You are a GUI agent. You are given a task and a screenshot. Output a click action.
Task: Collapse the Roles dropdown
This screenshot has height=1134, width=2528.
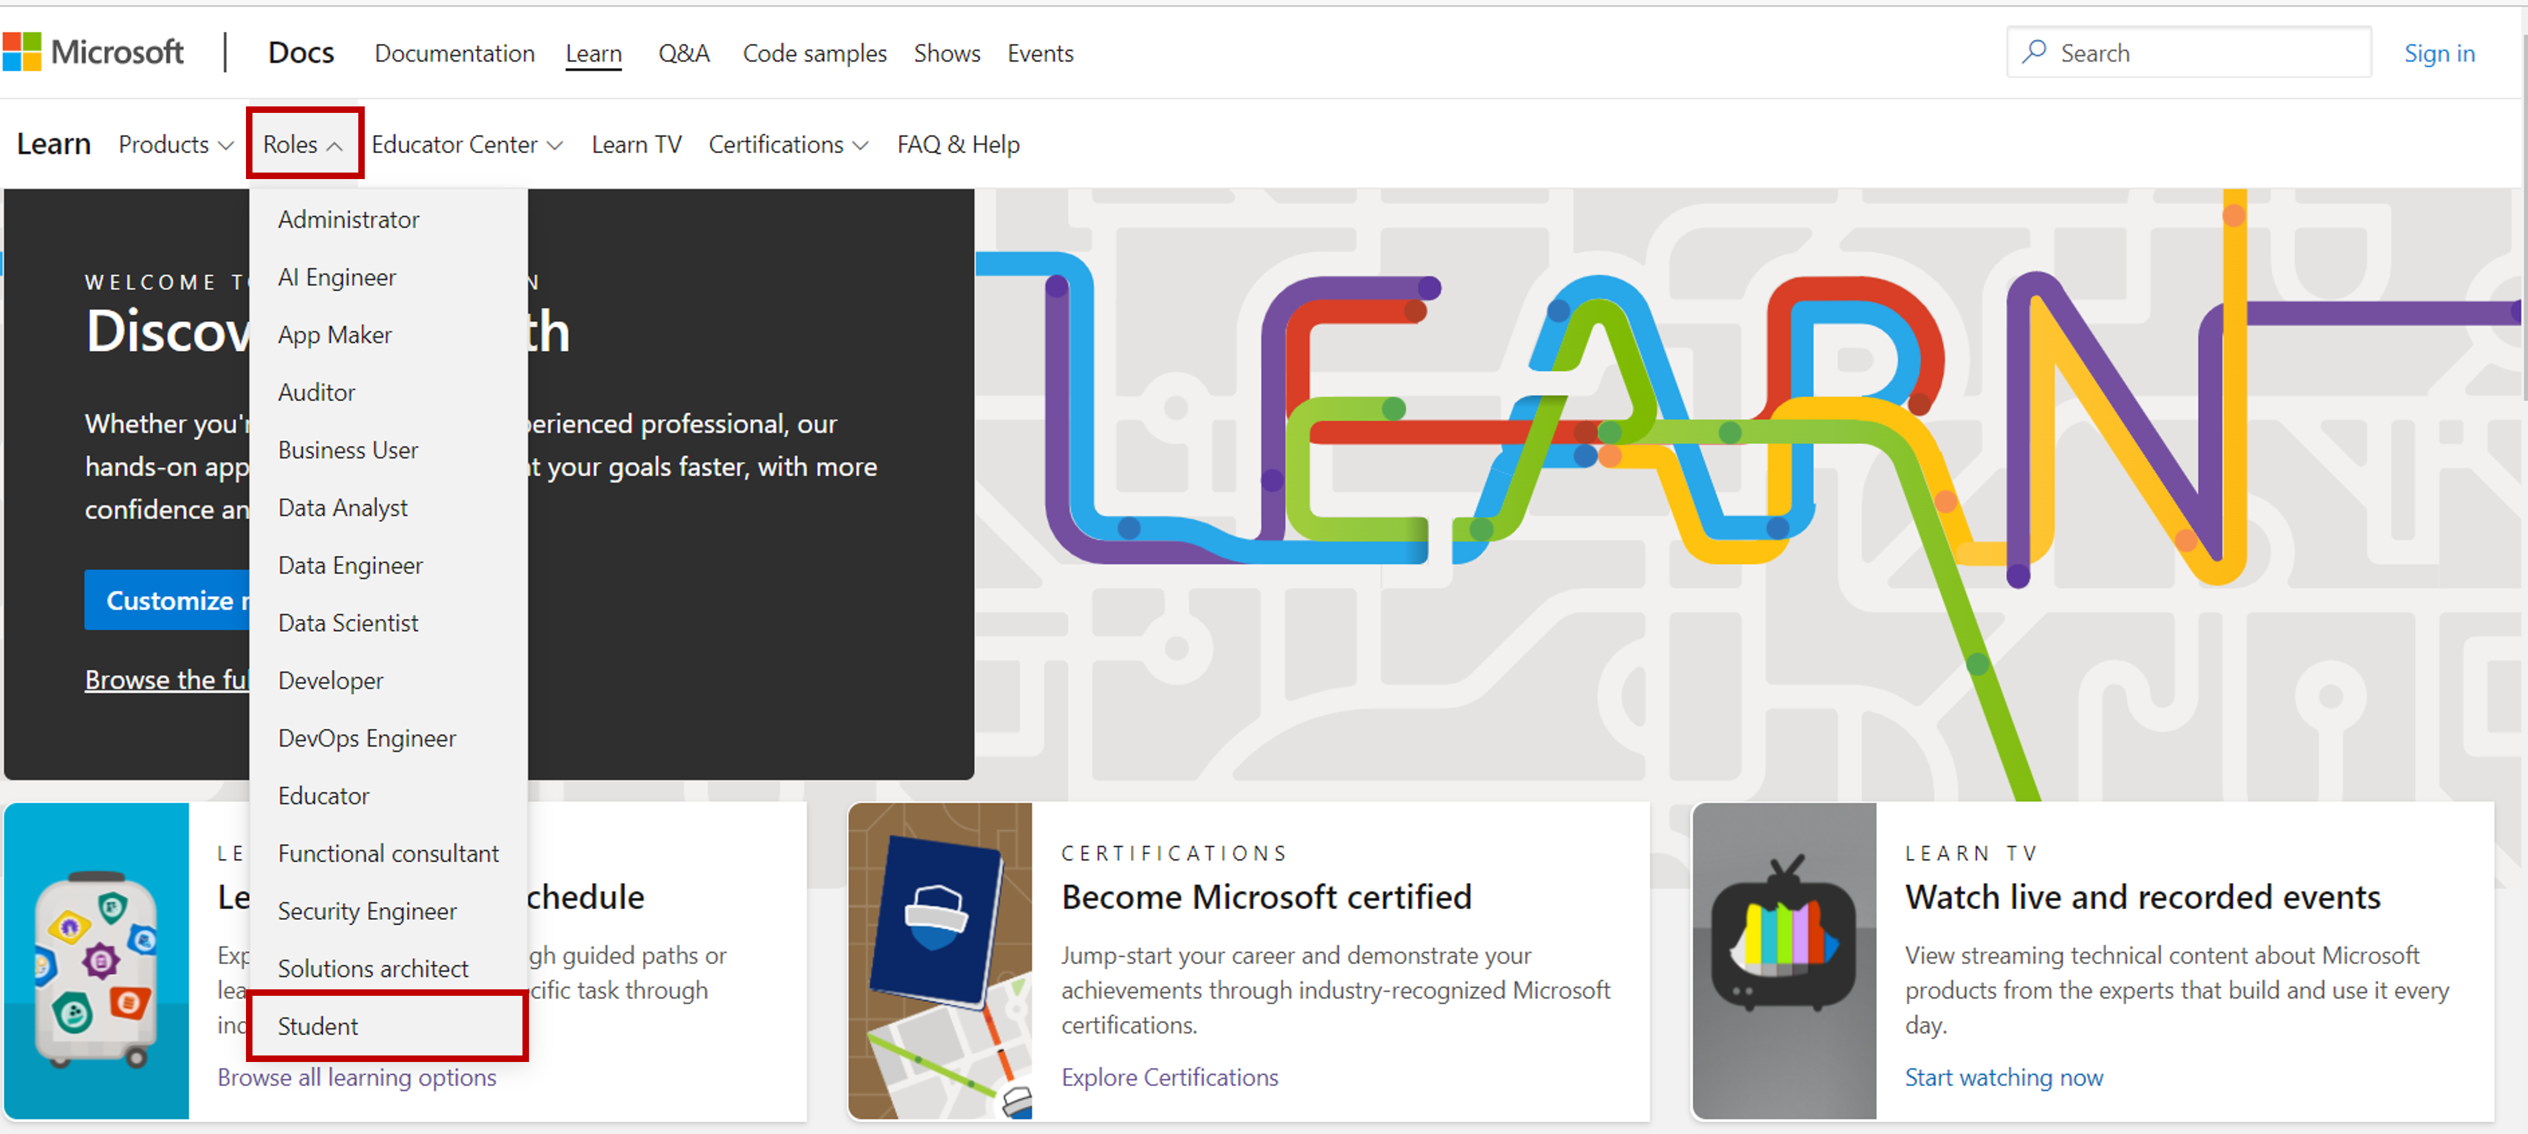point(303,144)
